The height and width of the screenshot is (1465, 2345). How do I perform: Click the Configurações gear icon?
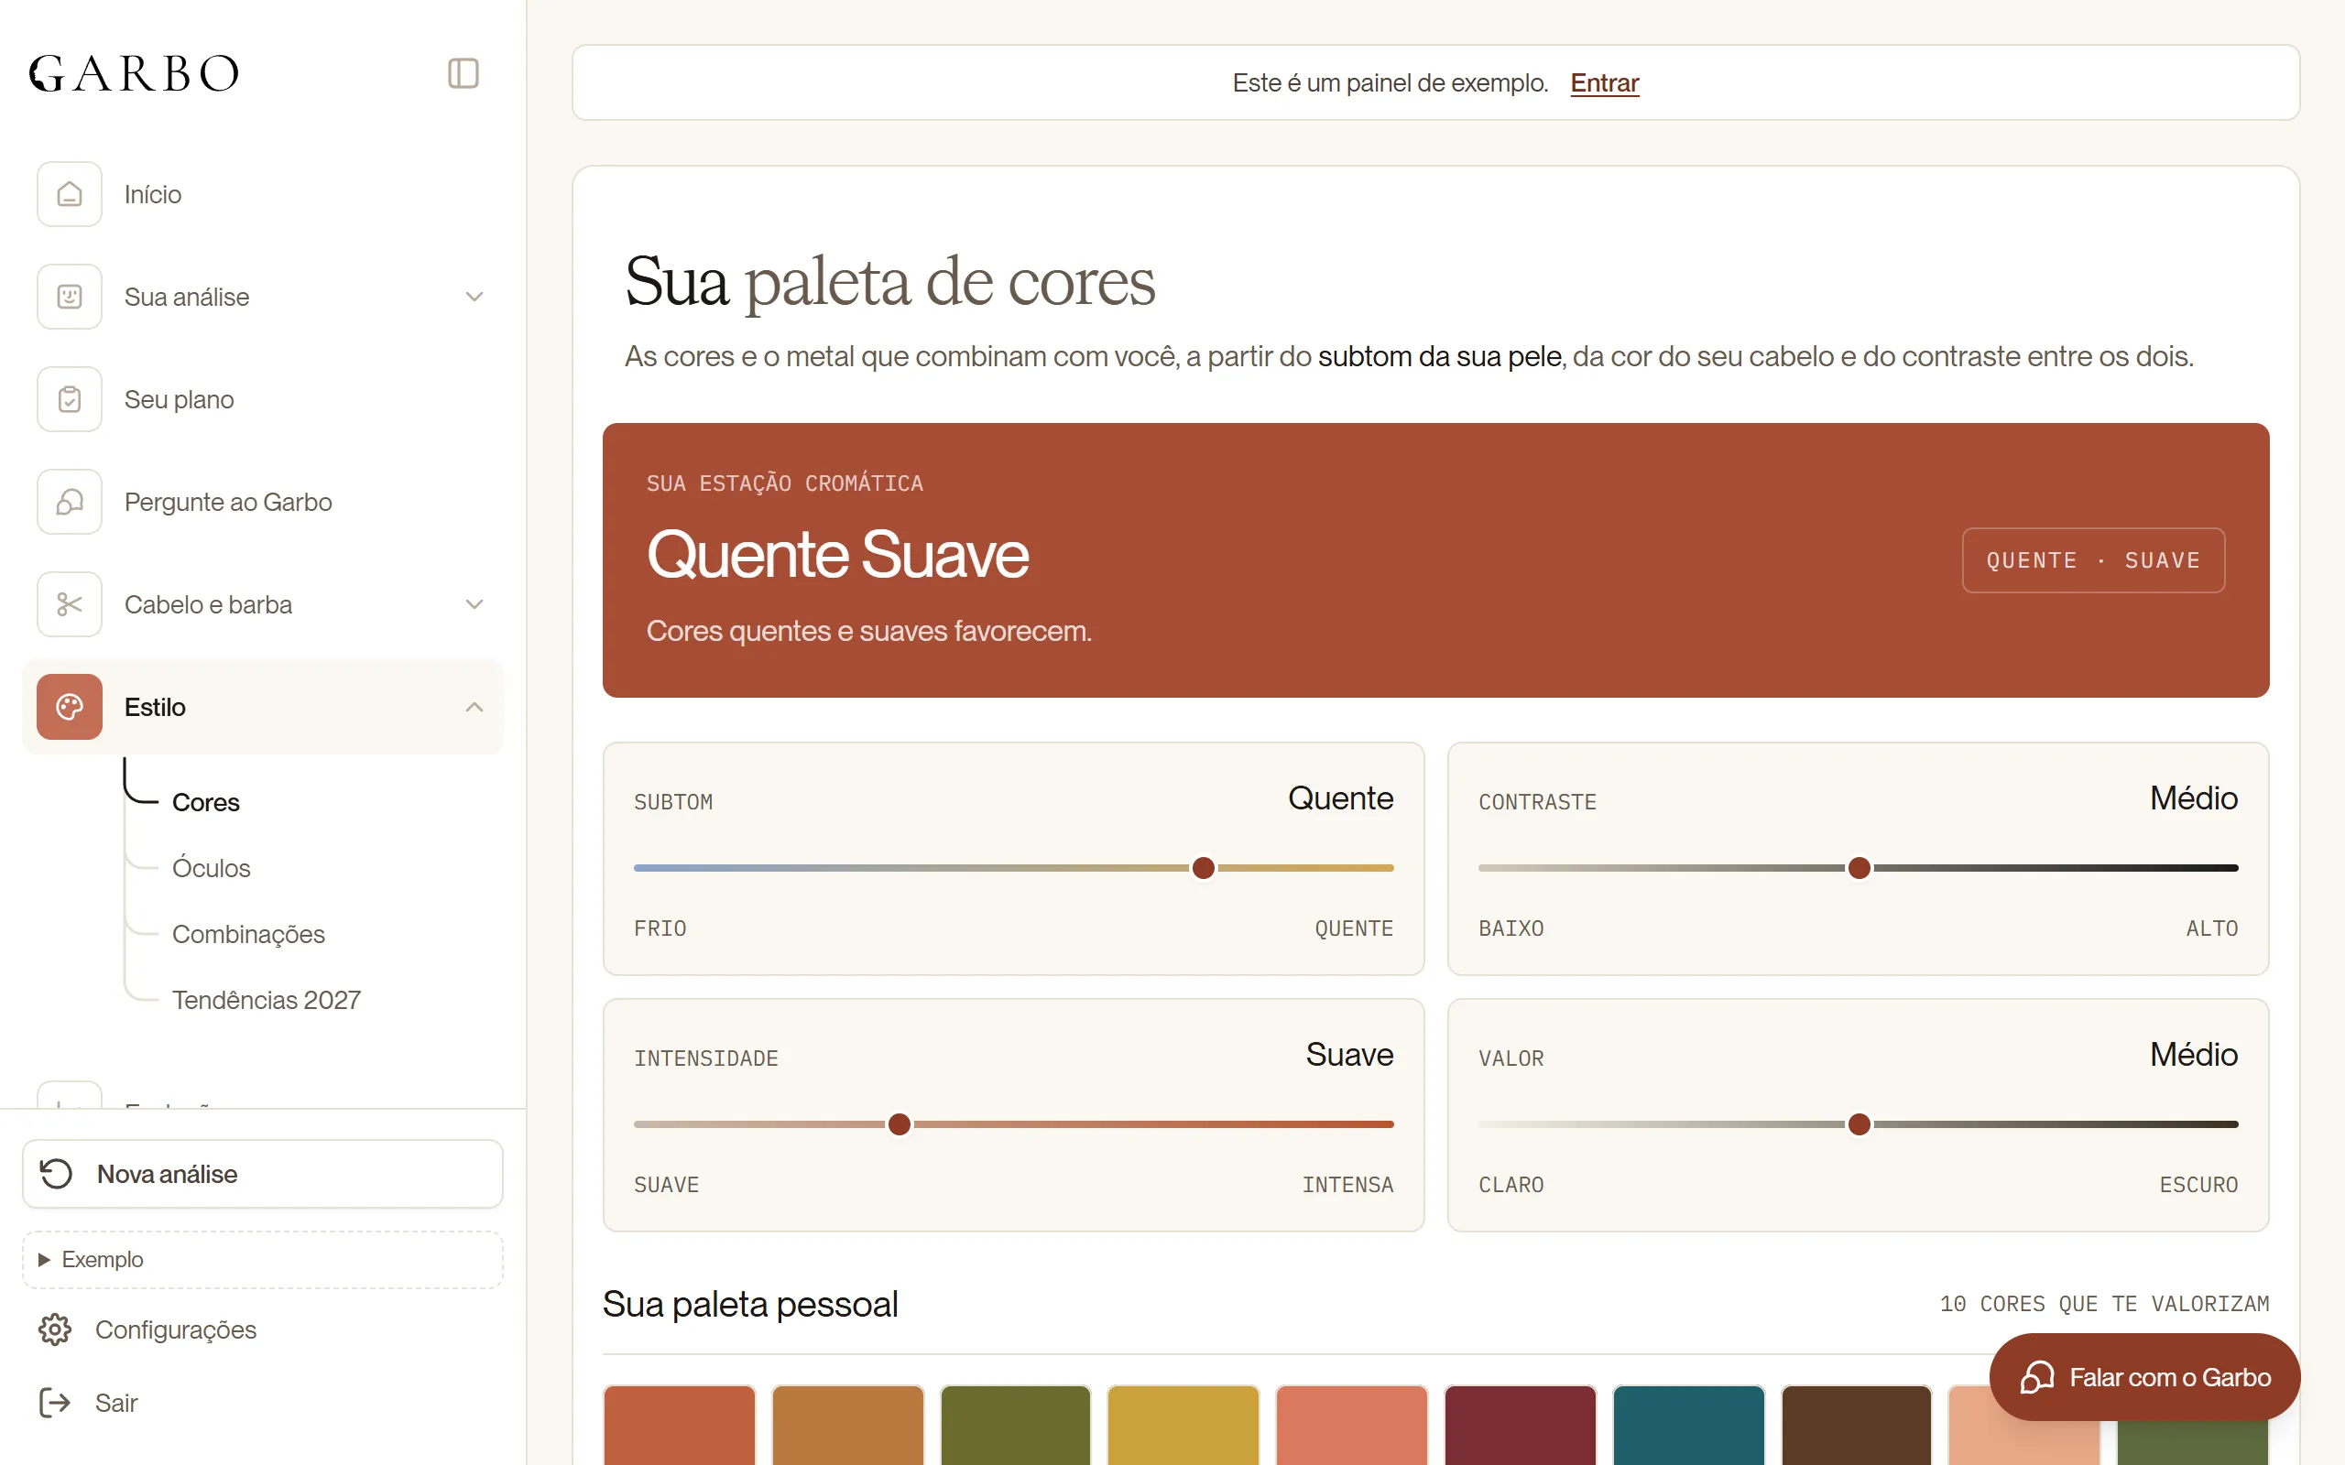click(55, 1329)
